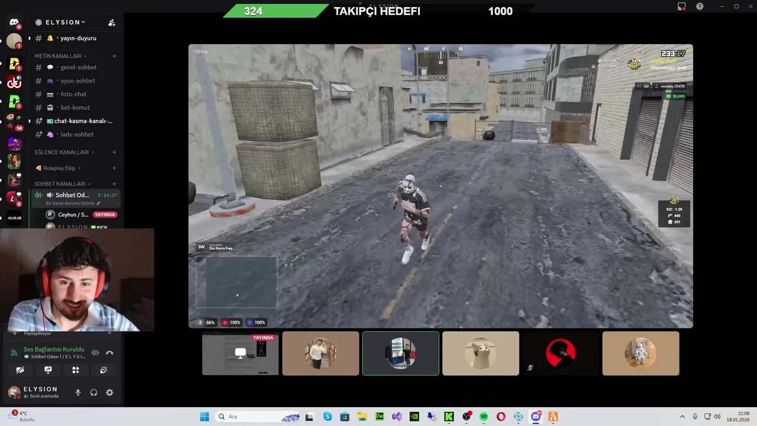Click the main game stream view
The image size is (757, 426).
(x=441, y=186)
